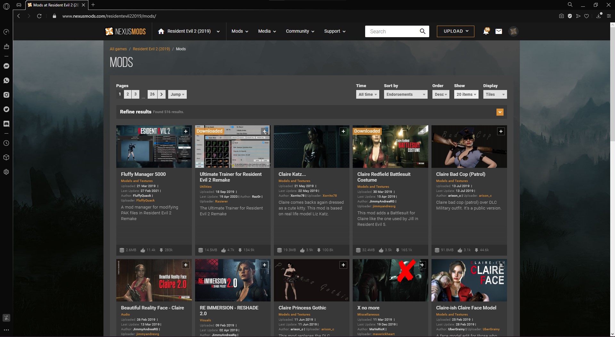Open the Opera shield privacy icon
615x337 pixels.
coord(570,16)
